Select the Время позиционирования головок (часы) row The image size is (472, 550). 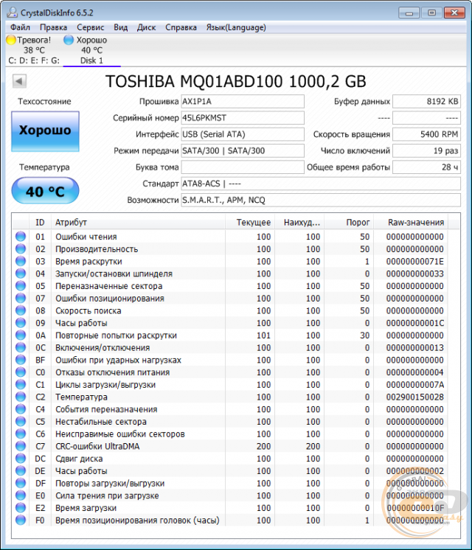[x=231, y=520]
